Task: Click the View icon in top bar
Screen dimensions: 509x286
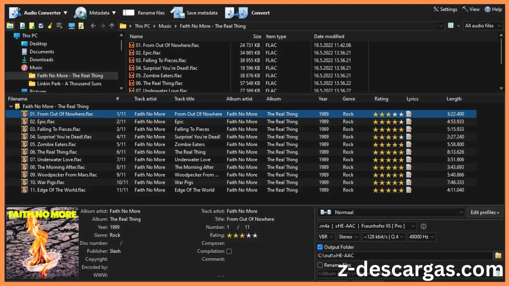Action: point(465,9)
